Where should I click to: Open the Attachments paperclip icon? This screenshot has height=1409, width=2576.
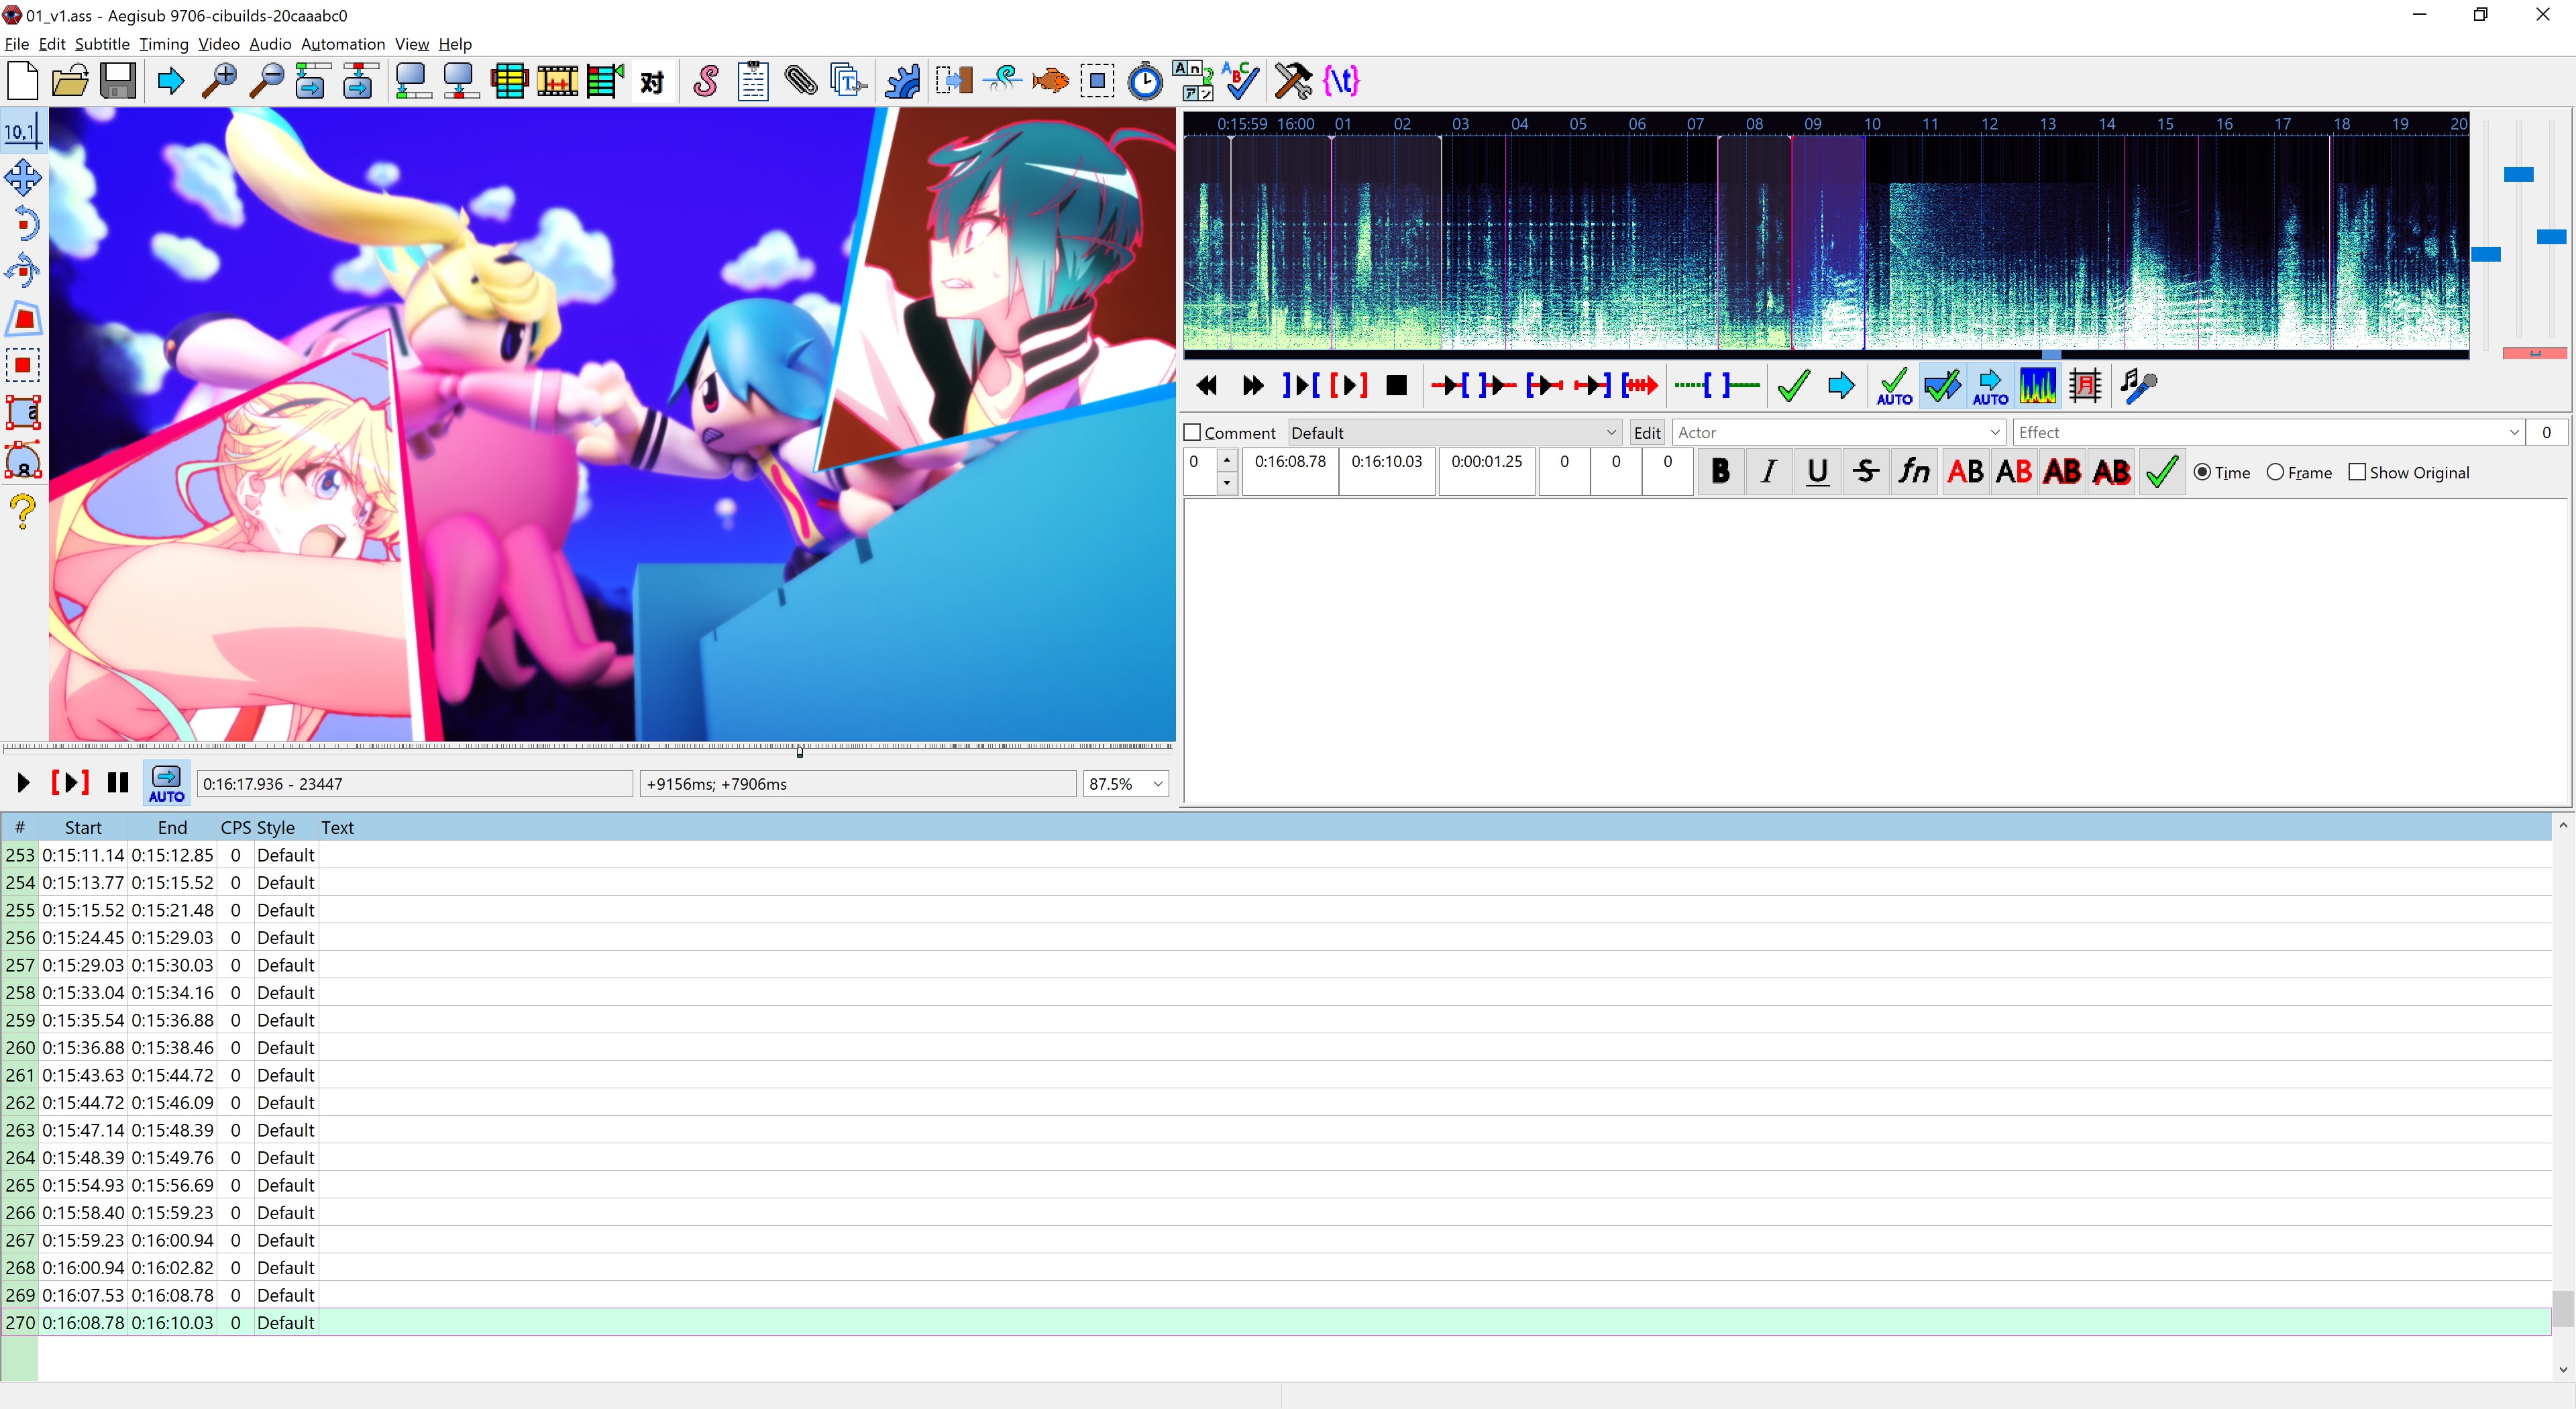click(801, 81)
